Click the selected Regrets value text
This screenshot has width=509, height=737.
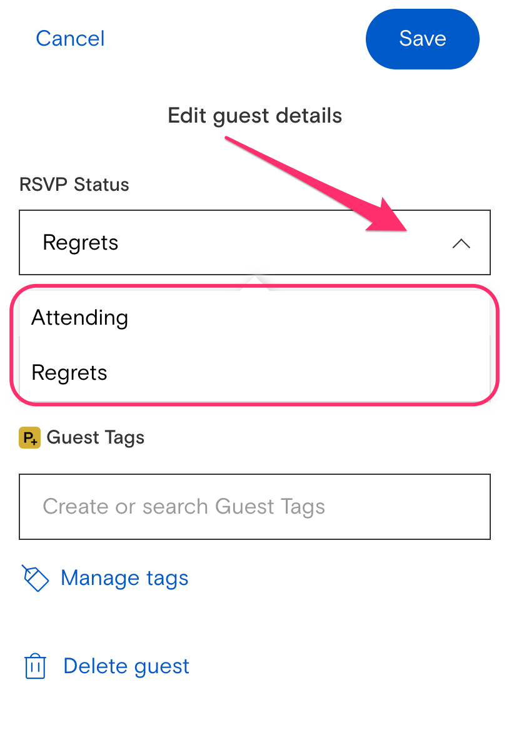[81, 243]
